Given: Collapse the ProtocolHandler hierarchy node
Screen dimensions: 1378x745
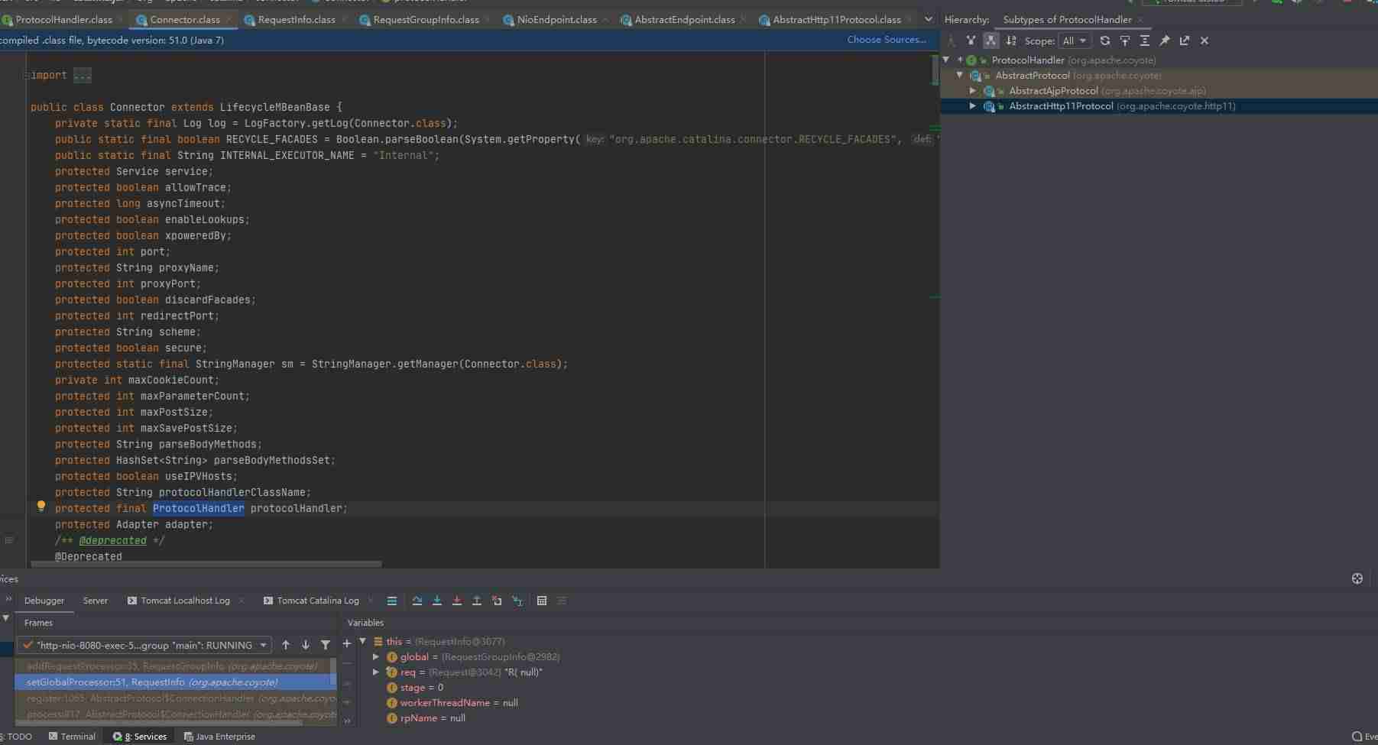Looking at the screenshot, I should pyautogui.click(x=946, y=60).
